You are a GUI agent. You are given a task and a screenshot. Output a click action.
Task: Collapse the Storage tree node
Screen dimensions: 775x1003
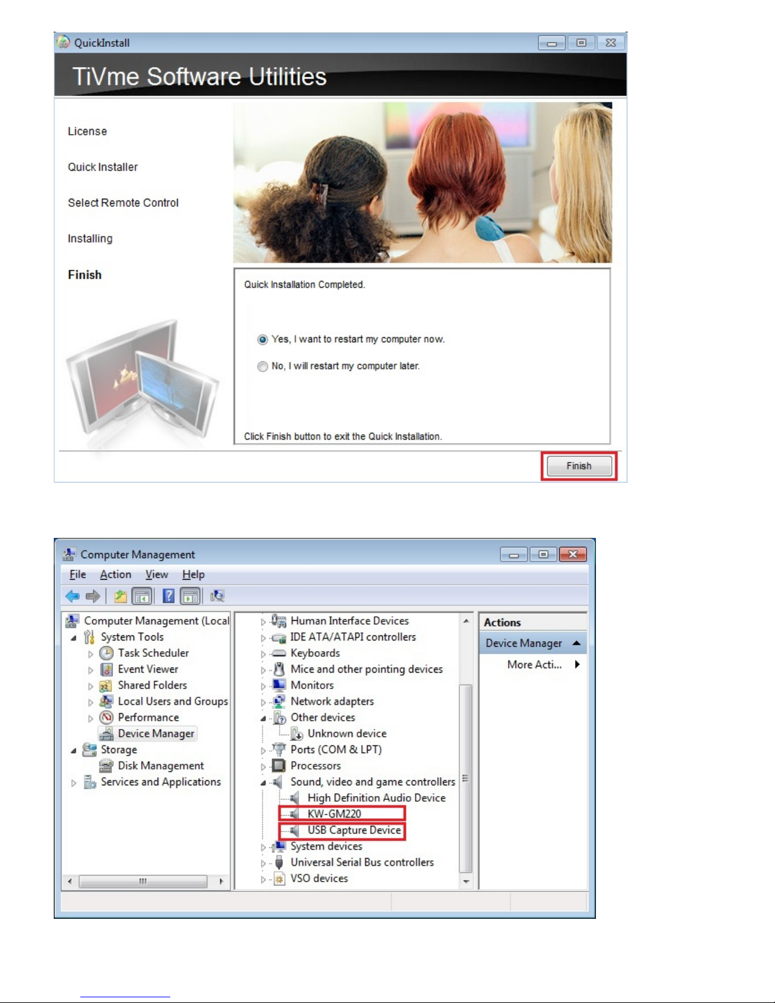point(74,751)
